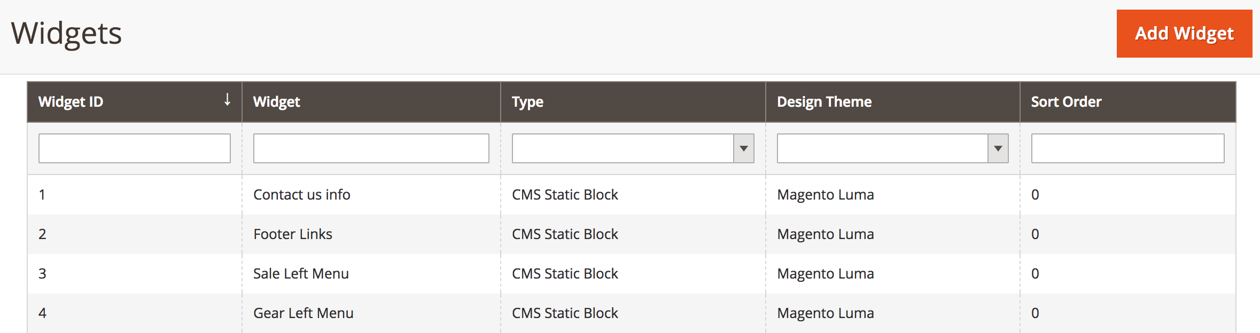The image size is (1260, 333).
Task: Click CMS Static Block in Sale Left Menu row
Action: tap(565, 274)
